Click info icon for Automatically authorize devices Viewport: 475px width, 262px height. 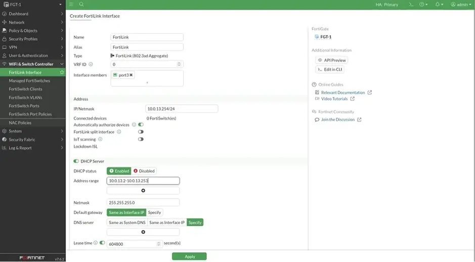click(x=134, y=125)
